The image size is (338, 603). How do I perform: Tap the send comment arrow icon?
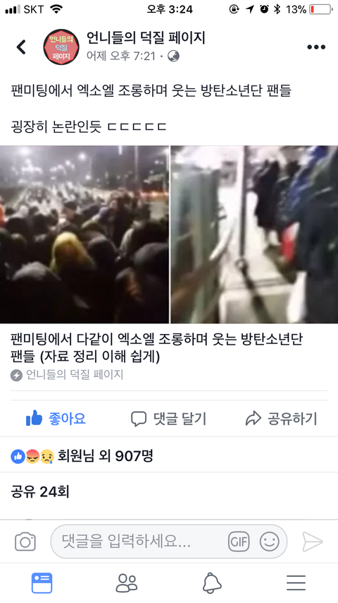pos(312,542)
